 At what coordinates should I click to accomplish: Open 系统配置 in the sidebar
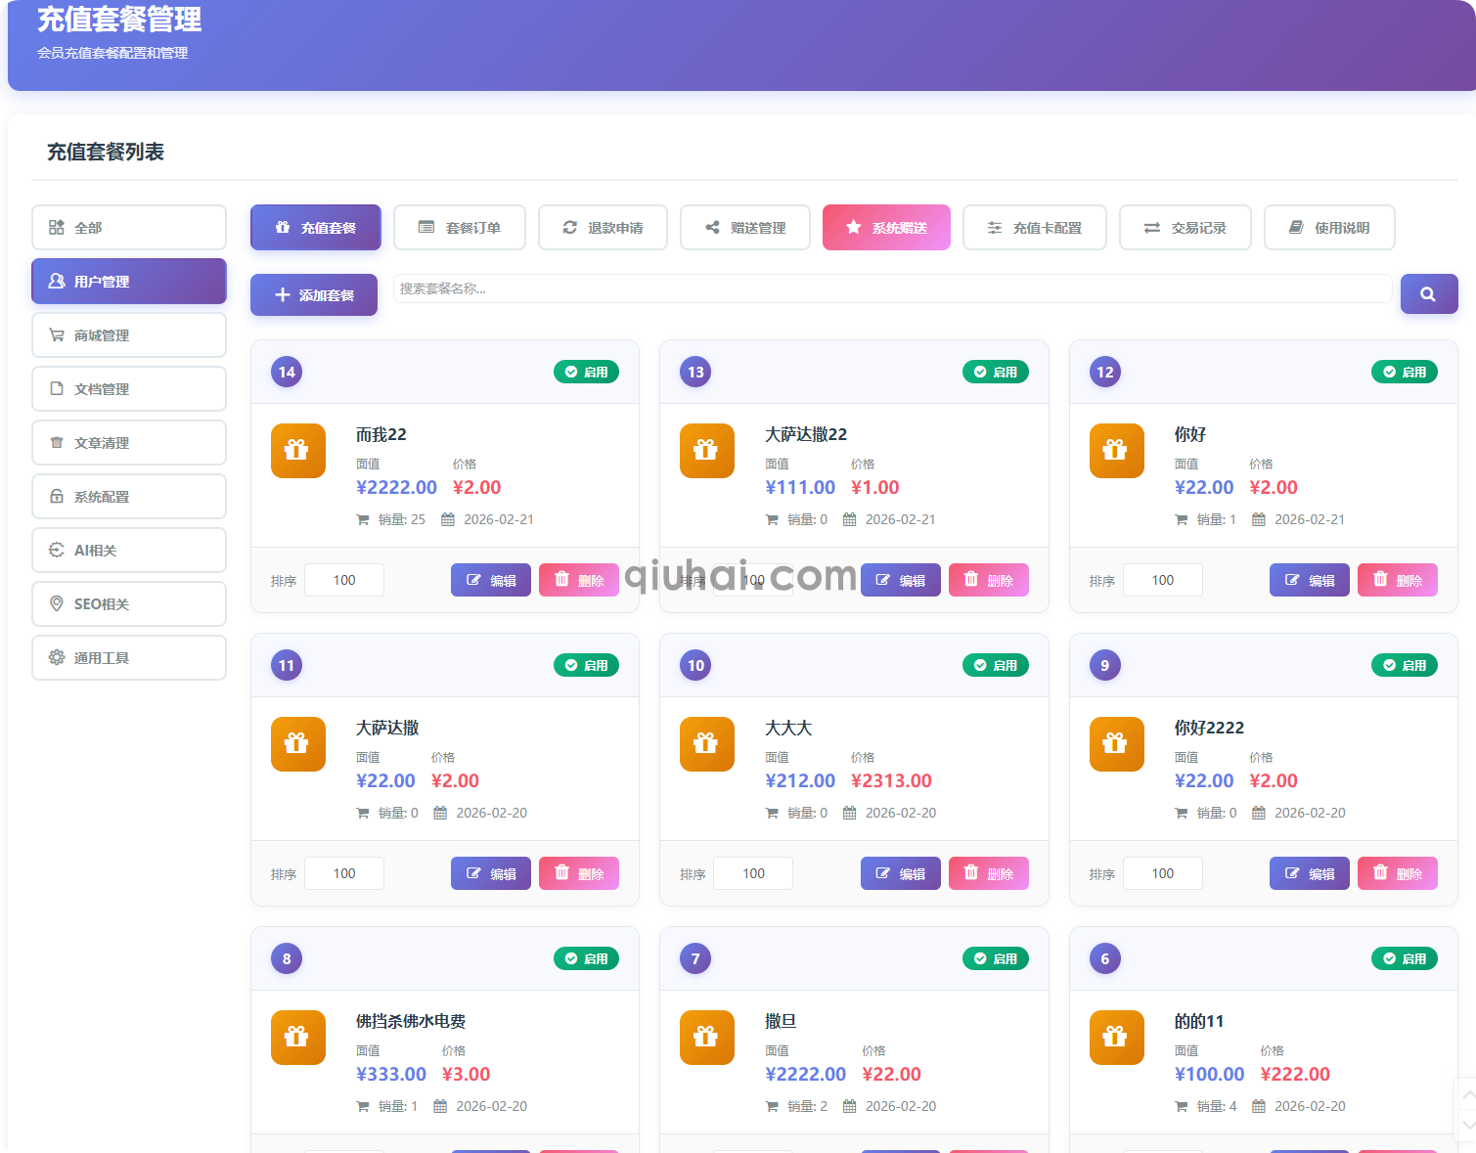tap(129, 497)
